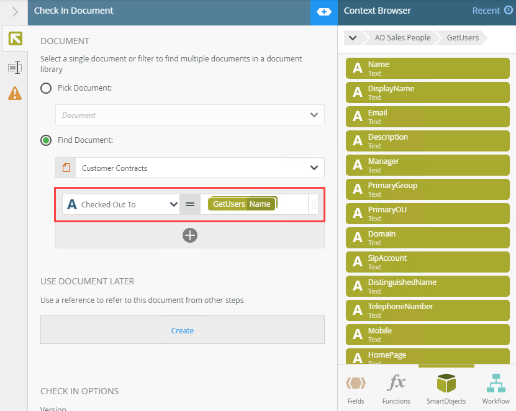
Task: Click the orange warning triangle icon
Action: tap(15, 94)
